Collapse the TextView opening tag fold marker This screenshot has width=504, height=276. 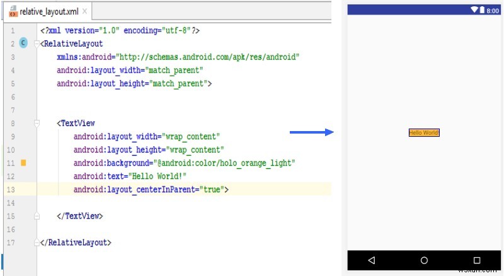coord(37,124)
